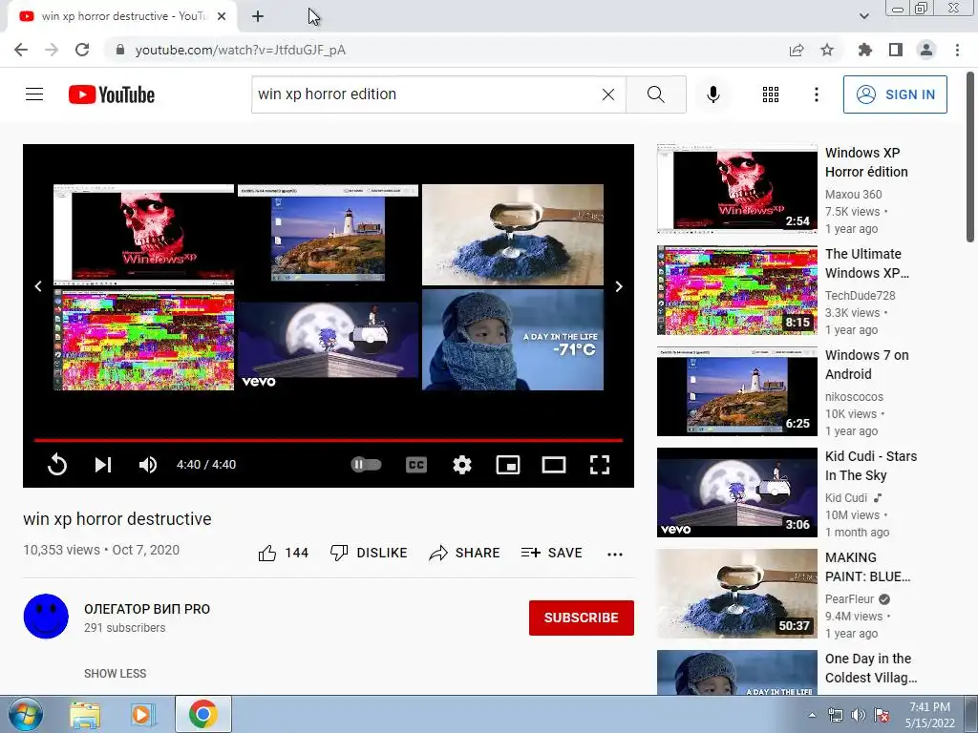978x733 pixels.
Task: Visit TechDude728 channel
Action: tap(861, 296)
